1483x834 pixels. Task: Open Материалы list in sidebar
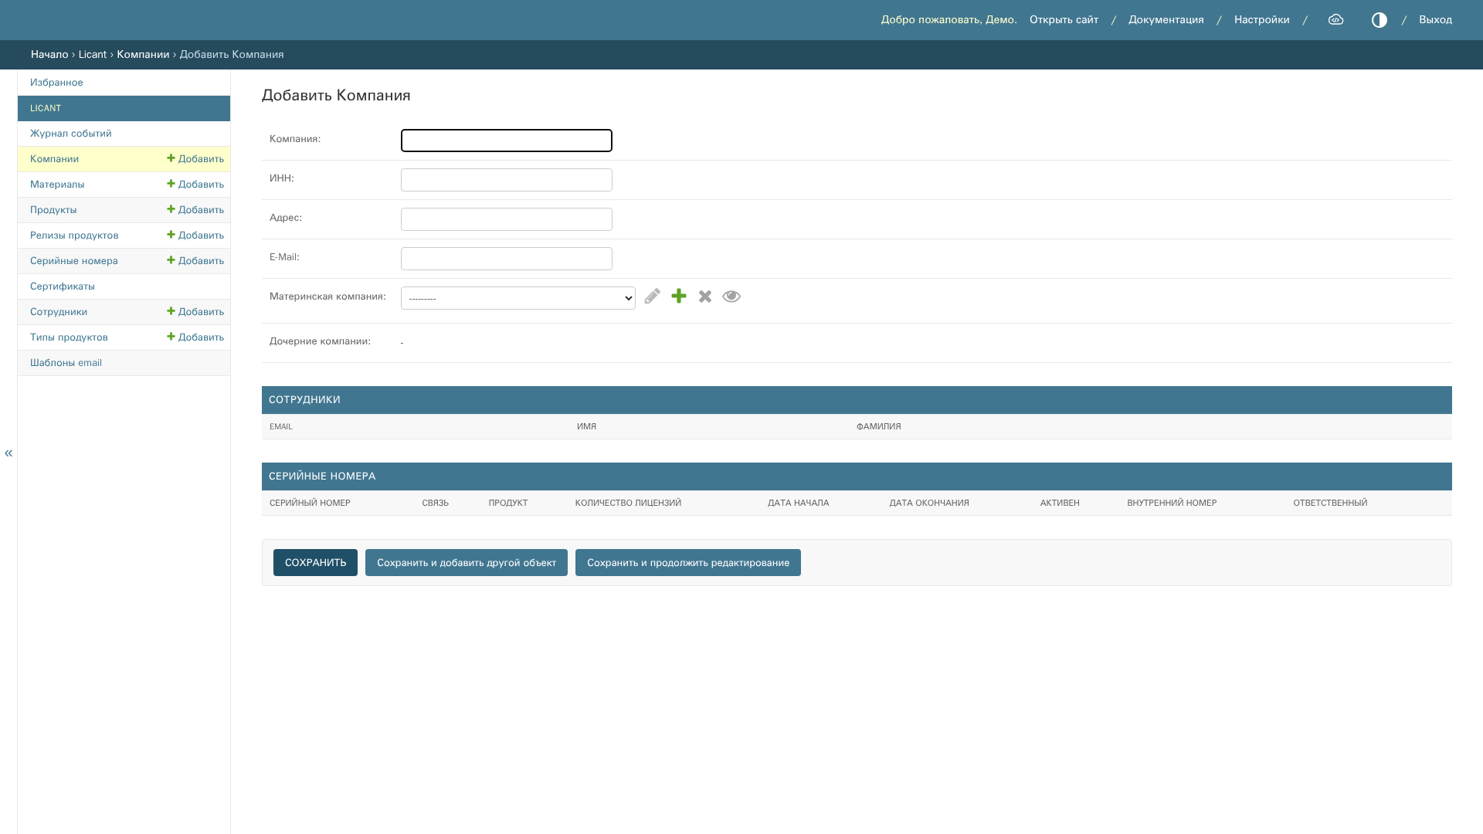(x=57, y=185)
